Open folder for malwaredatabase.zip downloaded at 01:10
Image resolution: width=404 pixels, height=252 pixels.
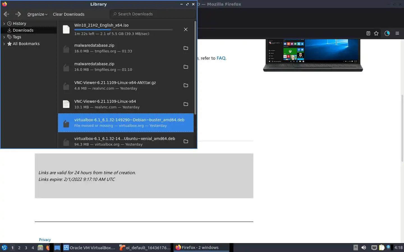(x=186, y=67)
